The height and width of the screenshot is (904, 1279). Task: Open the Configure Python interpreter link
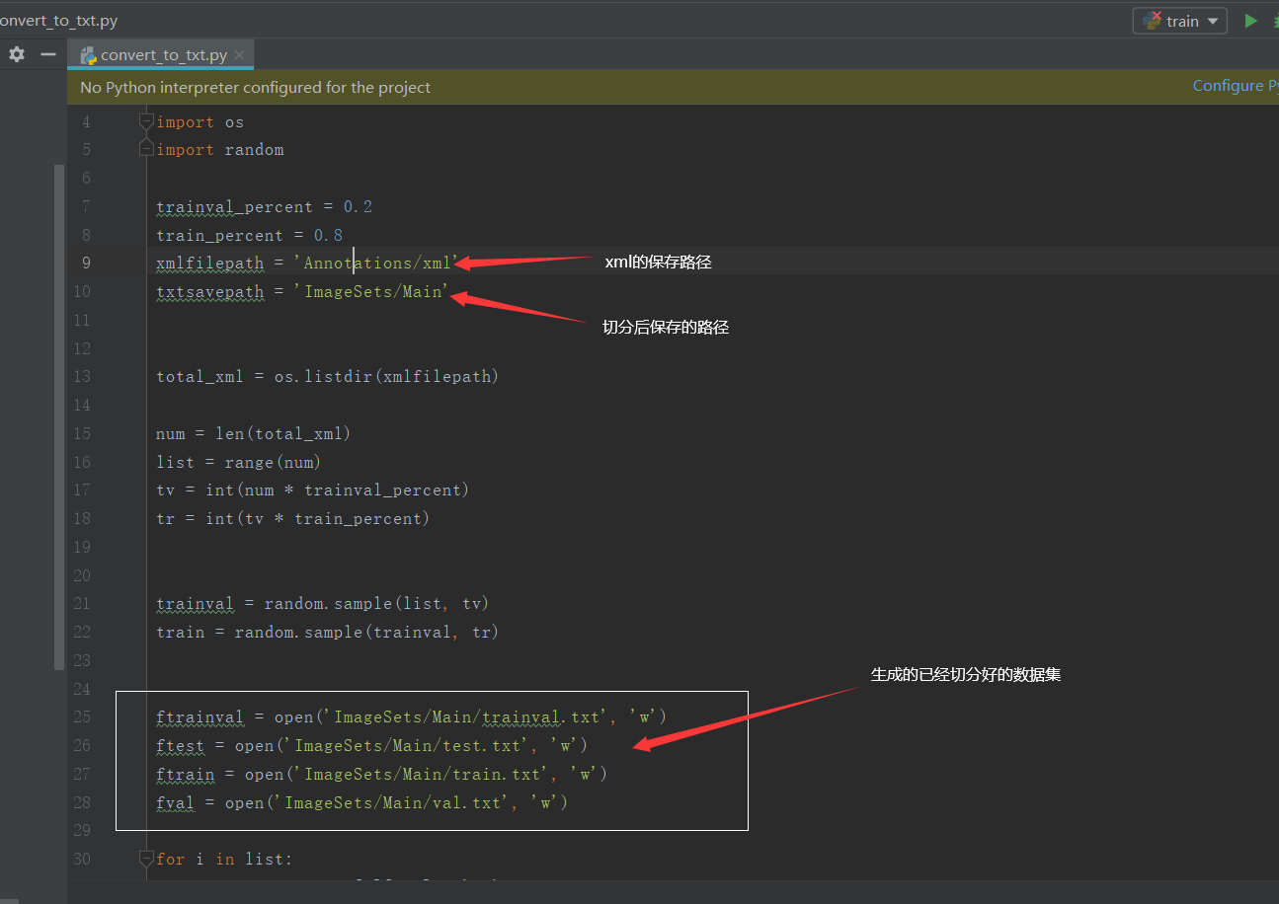(1235, 86)
